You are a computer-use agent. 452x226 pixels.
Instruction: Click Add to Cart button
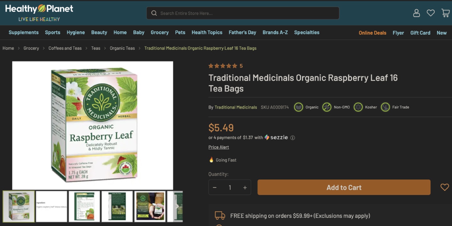pyautogui.click(x=344, y=187)
